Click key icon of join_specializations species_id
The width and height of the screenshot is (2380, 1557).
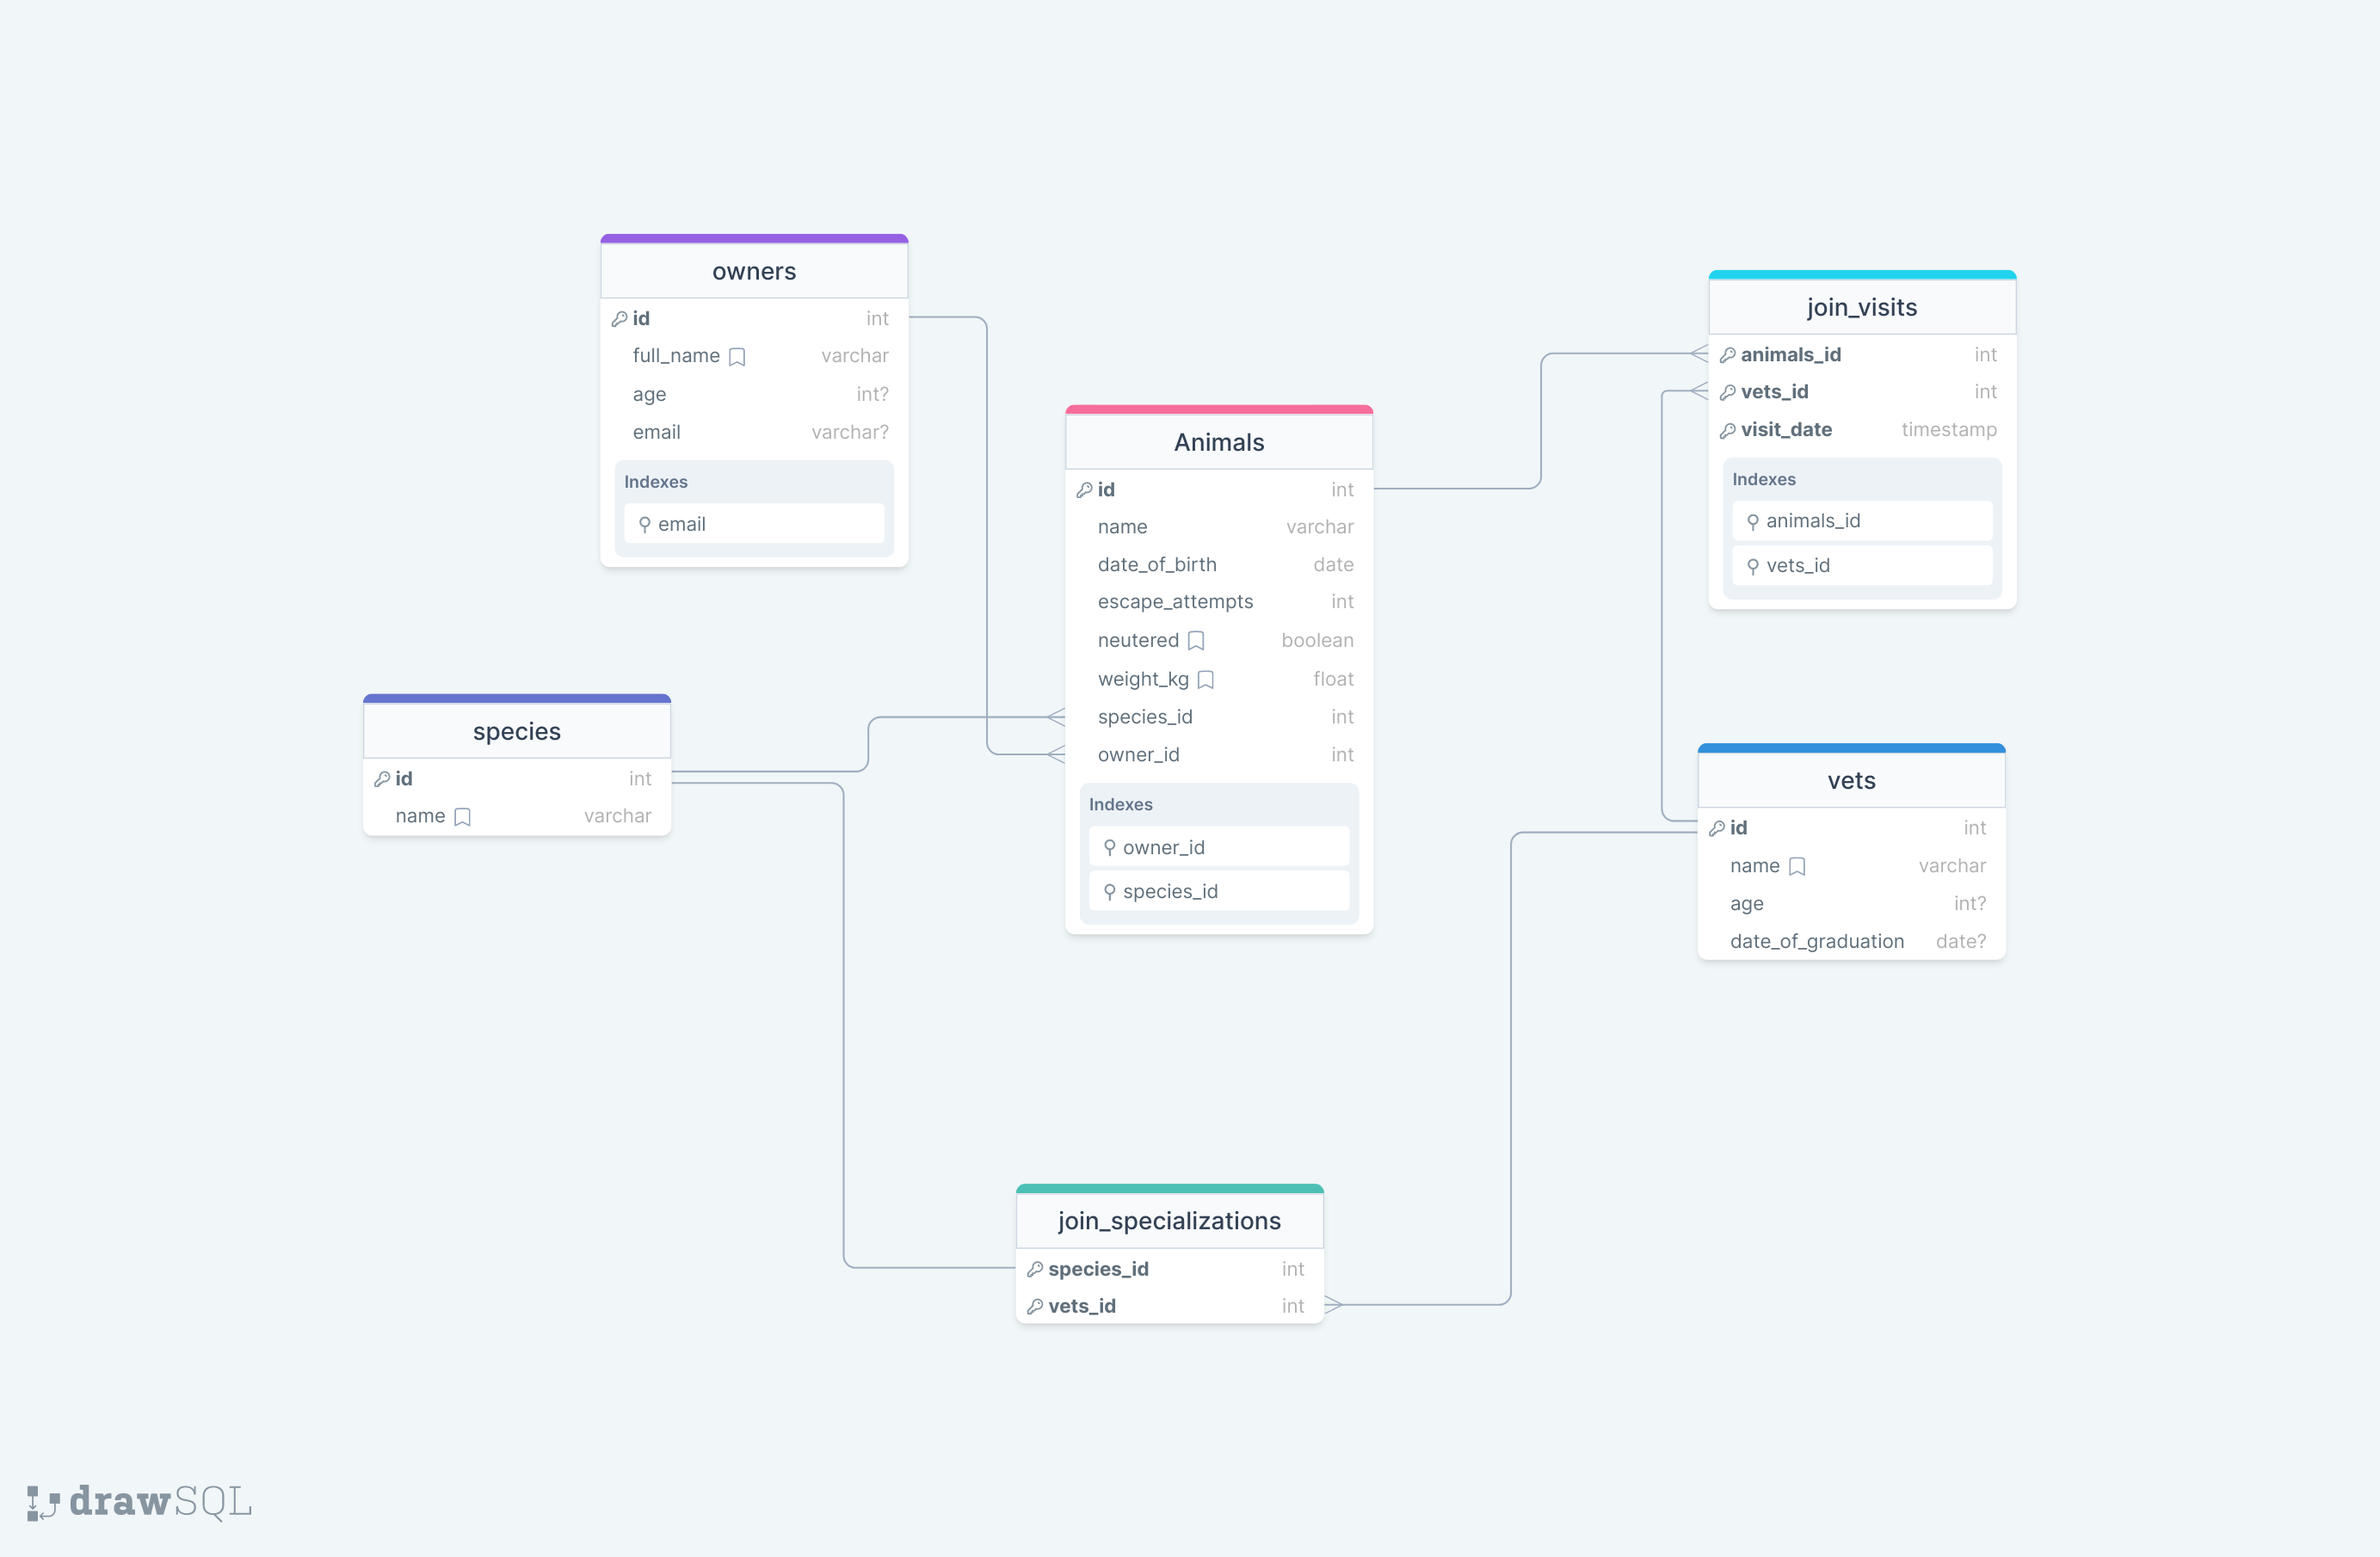1035,1269
